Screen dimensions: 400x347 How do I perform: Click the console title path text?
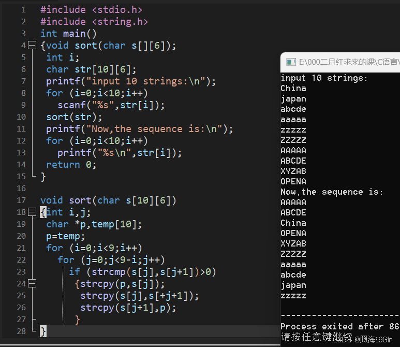pos(349,62)
